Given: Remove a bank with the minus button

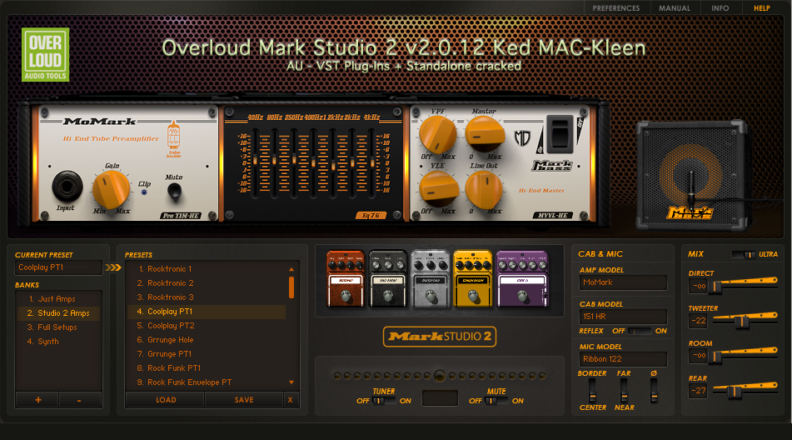Looking at the screenshot, I should point(79,400).
